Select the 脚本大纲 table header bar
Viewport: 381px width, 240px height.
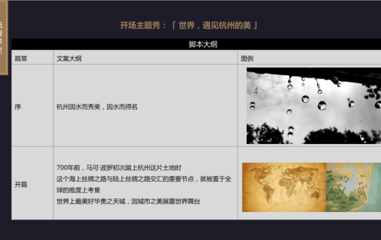tap(196, 44)
